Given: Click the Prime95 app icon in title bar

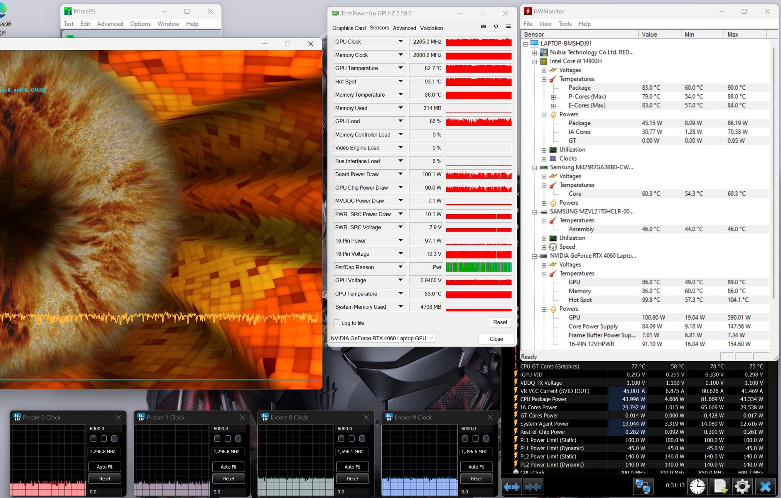Looking at the screenshot, I should point(68,11).
